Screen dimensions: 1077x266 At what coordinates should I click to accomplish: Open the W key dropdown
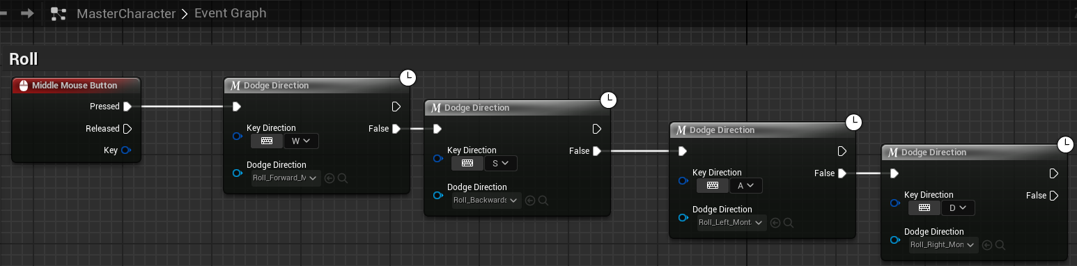(x=301, y=141)
